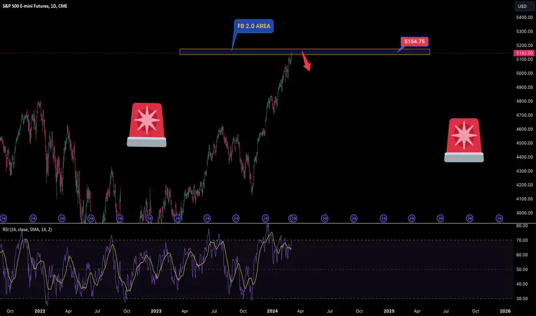536x316 pixels.
Task: Click the 4200.00 price axis label
Action: point(524,185)
